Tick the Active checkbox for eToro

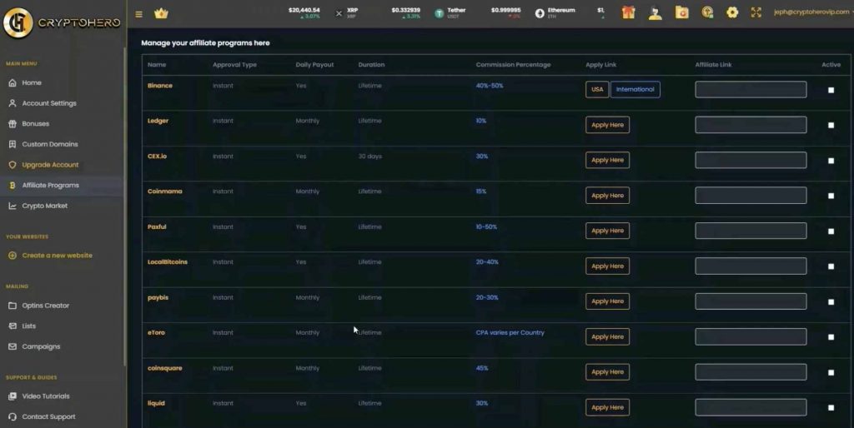pyautogui.click(x=831, y=337)
